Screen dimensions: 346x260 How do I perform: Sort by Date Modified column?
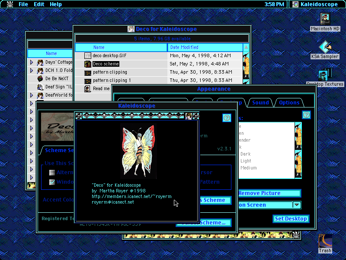point(205,47)
